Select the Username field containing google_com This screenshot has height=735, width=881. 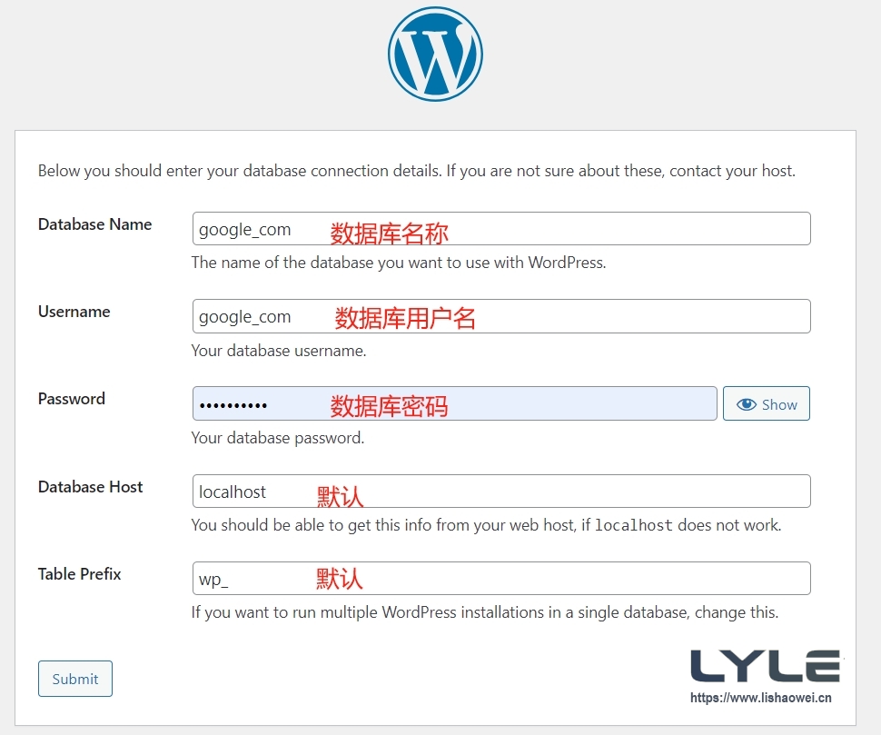(x=501, y=316)
